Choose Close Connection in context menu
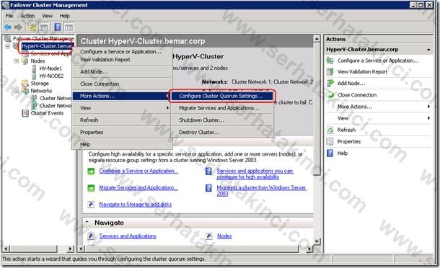The width and height of the screenshot is (440, 268). pyautogui.click(x=122, y=84)
